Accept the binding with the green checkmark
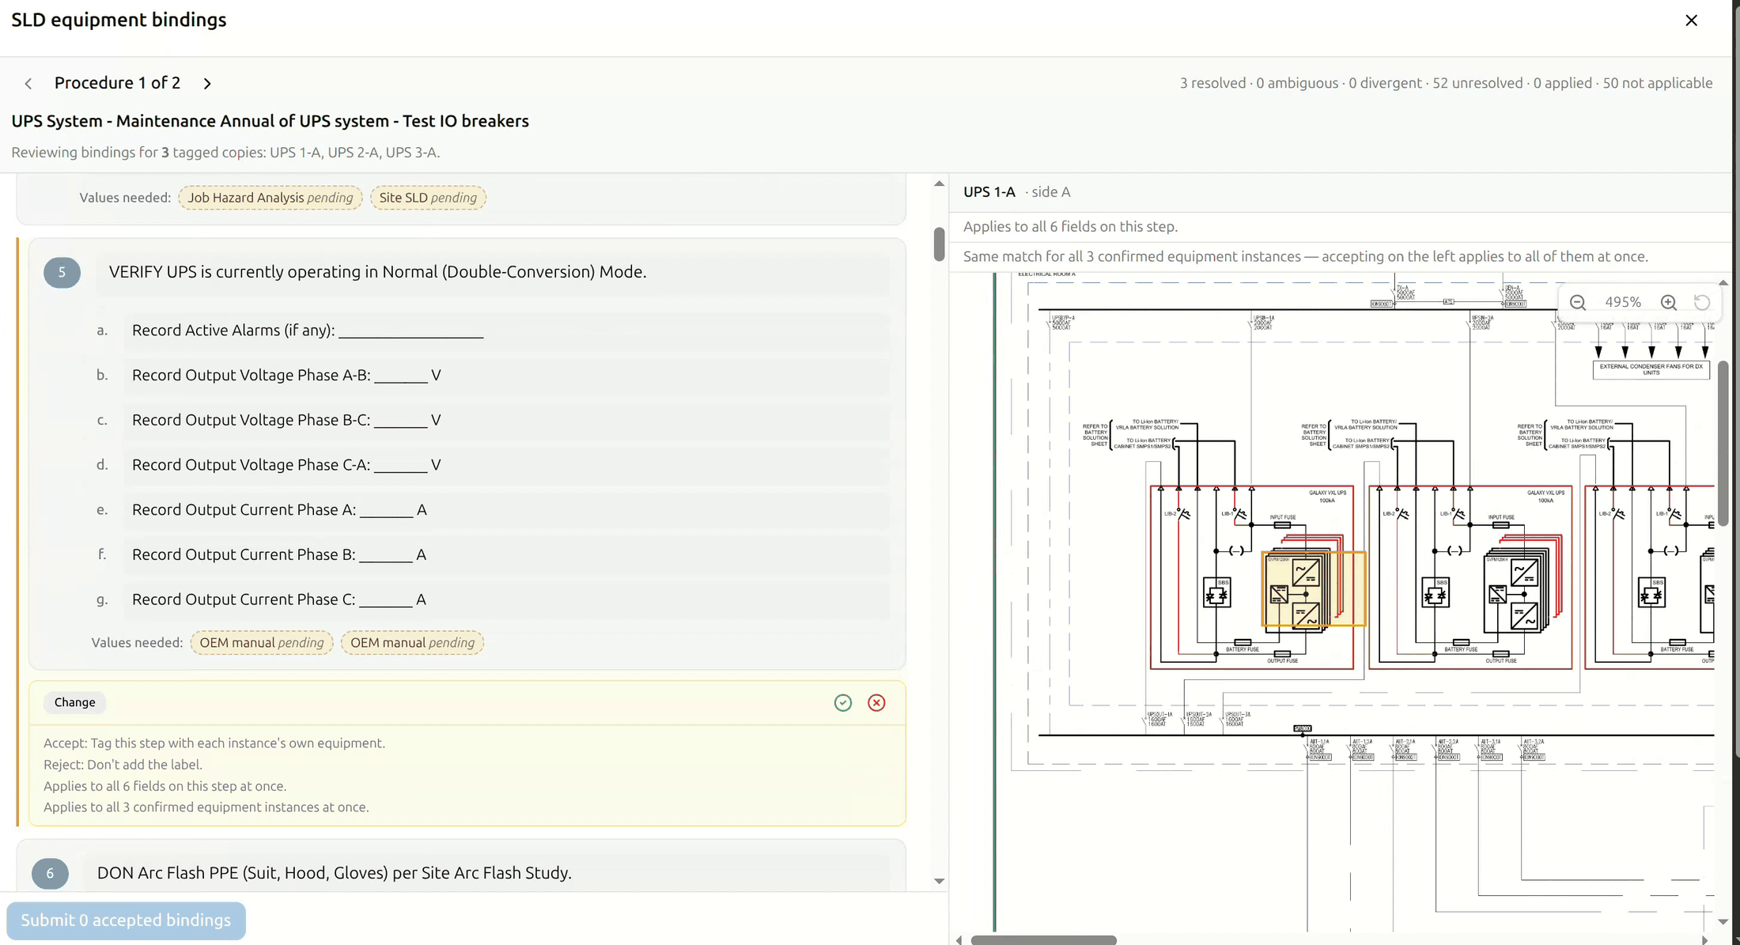The image size is (1740, 945). [x=843, y=702]
